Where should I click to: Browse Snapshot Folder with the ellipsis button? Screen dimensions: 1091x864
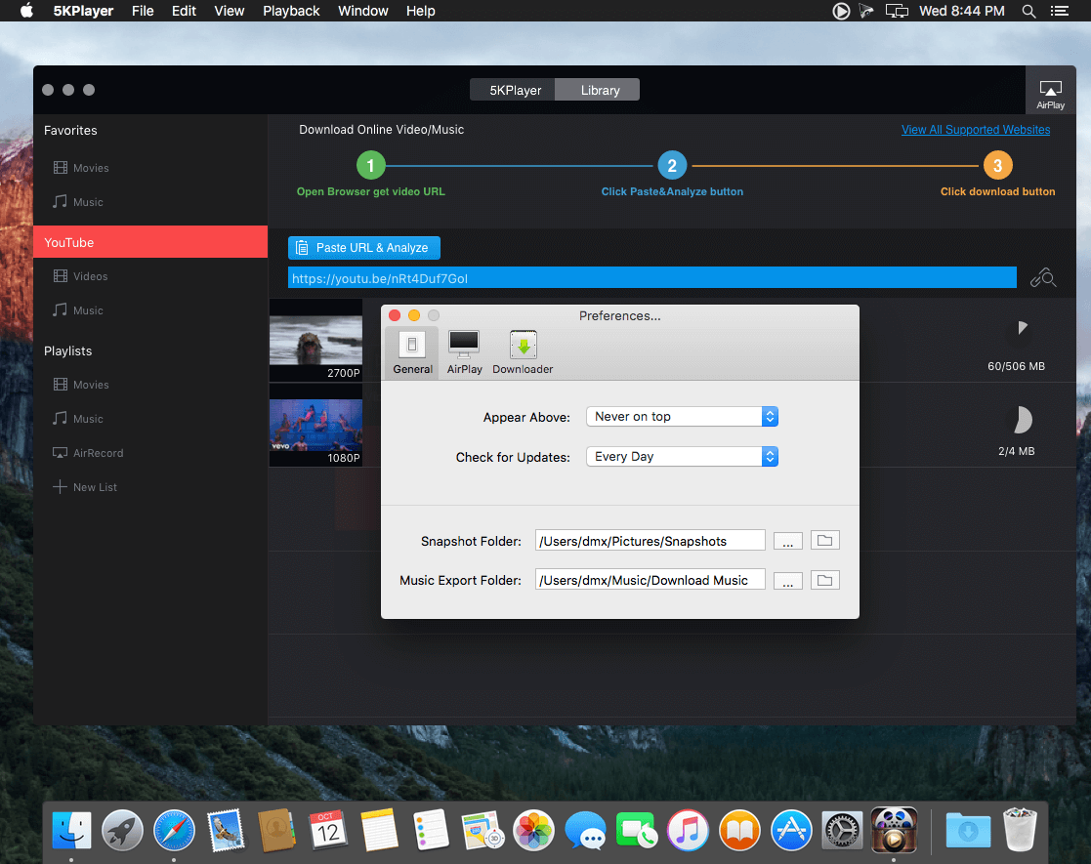click(787, 541)
